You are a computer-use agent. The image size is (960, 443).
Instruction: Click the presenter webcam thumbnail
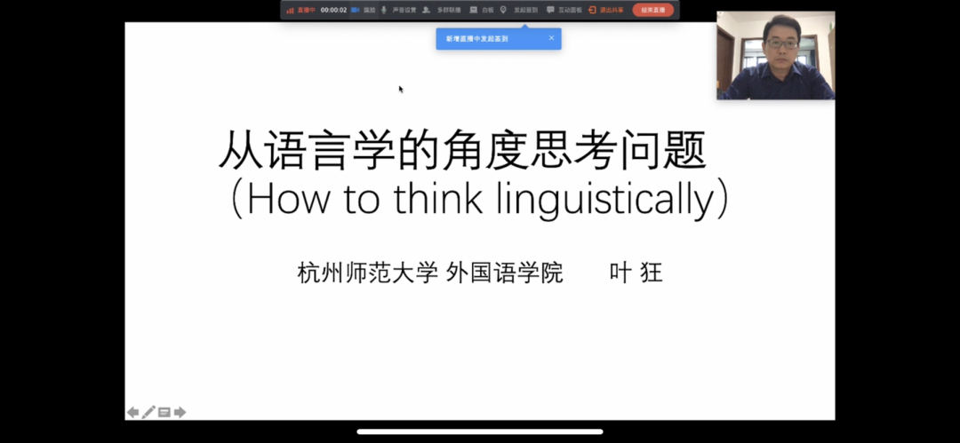[x=775, y=55]
